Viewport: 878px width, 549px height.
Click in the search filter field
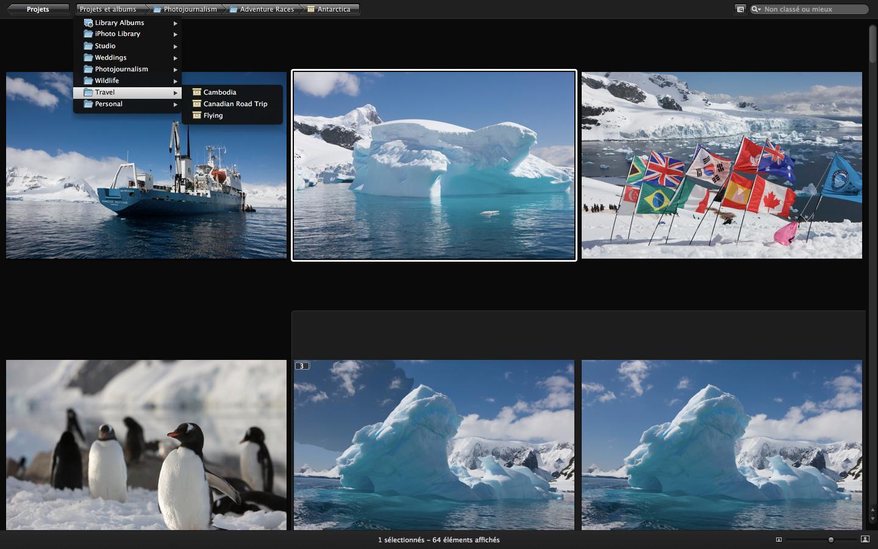[811, 9]
